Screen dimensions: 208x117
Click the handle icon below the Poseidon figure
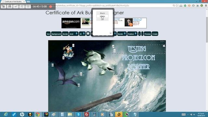[x=63, y=58]
